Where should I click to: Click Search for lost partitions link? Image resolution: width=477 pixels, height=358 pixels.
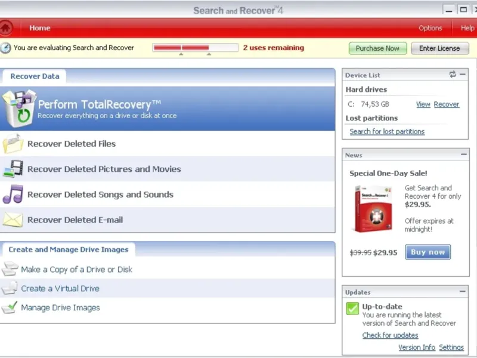pos(387,131)
